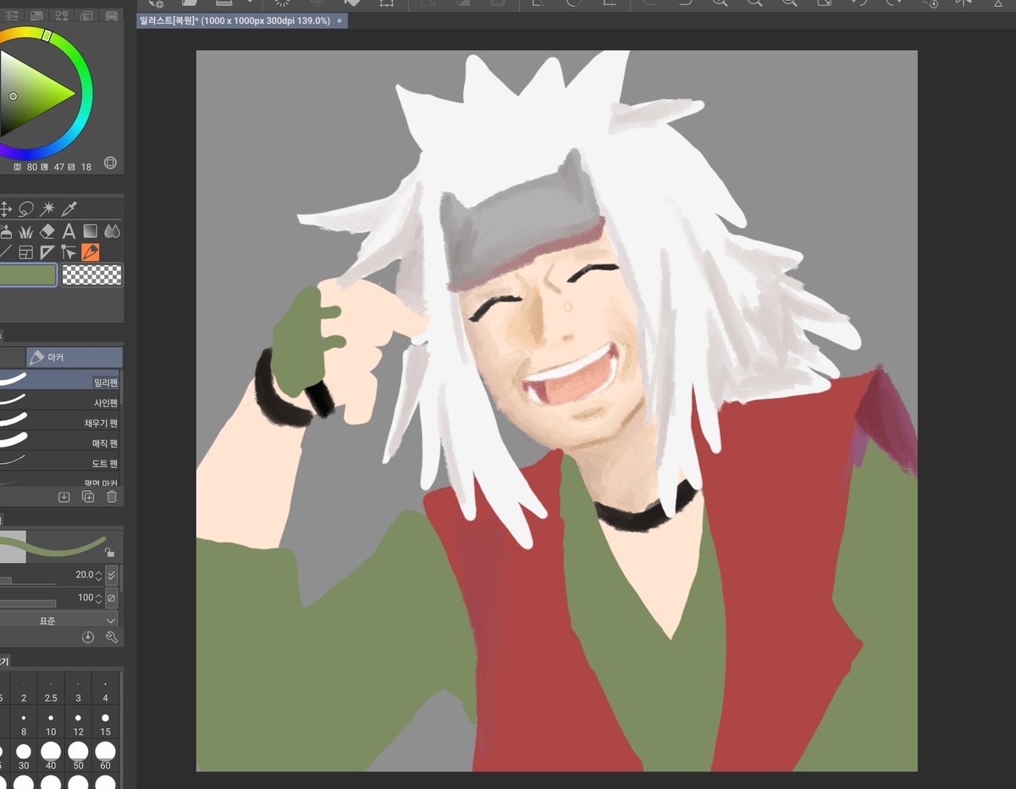Open opacity dynamics settings button
Screen dimensions: 1016x789
112,599
